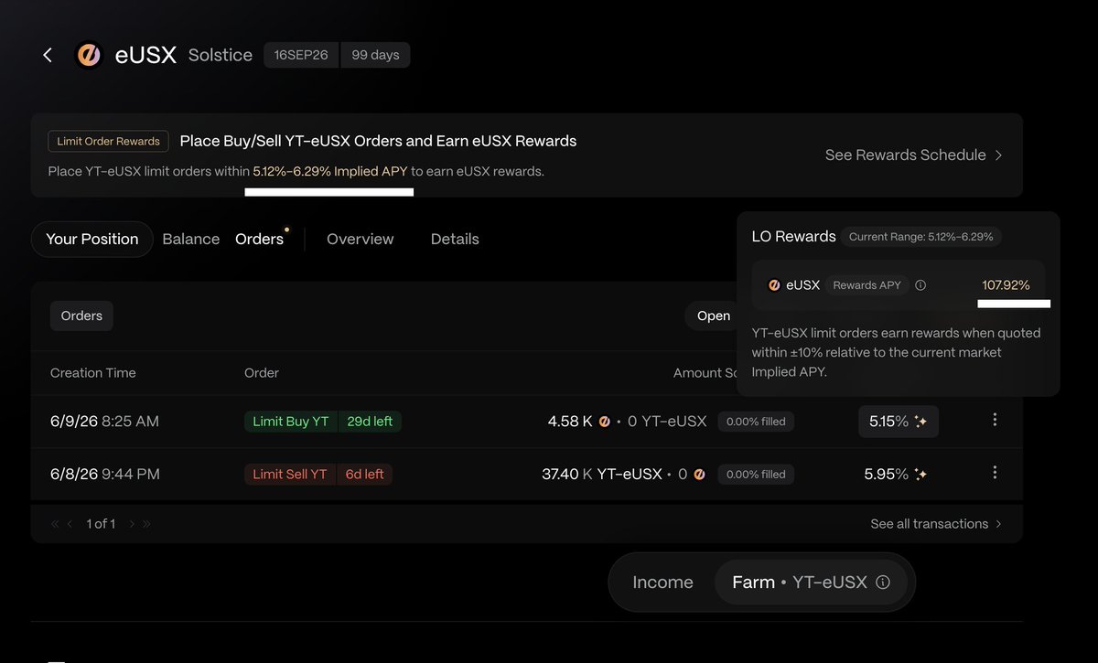Click the 37.40 K YT-eUSX amount
This screenshot has height=663, width=1098.
coord(602,475)
